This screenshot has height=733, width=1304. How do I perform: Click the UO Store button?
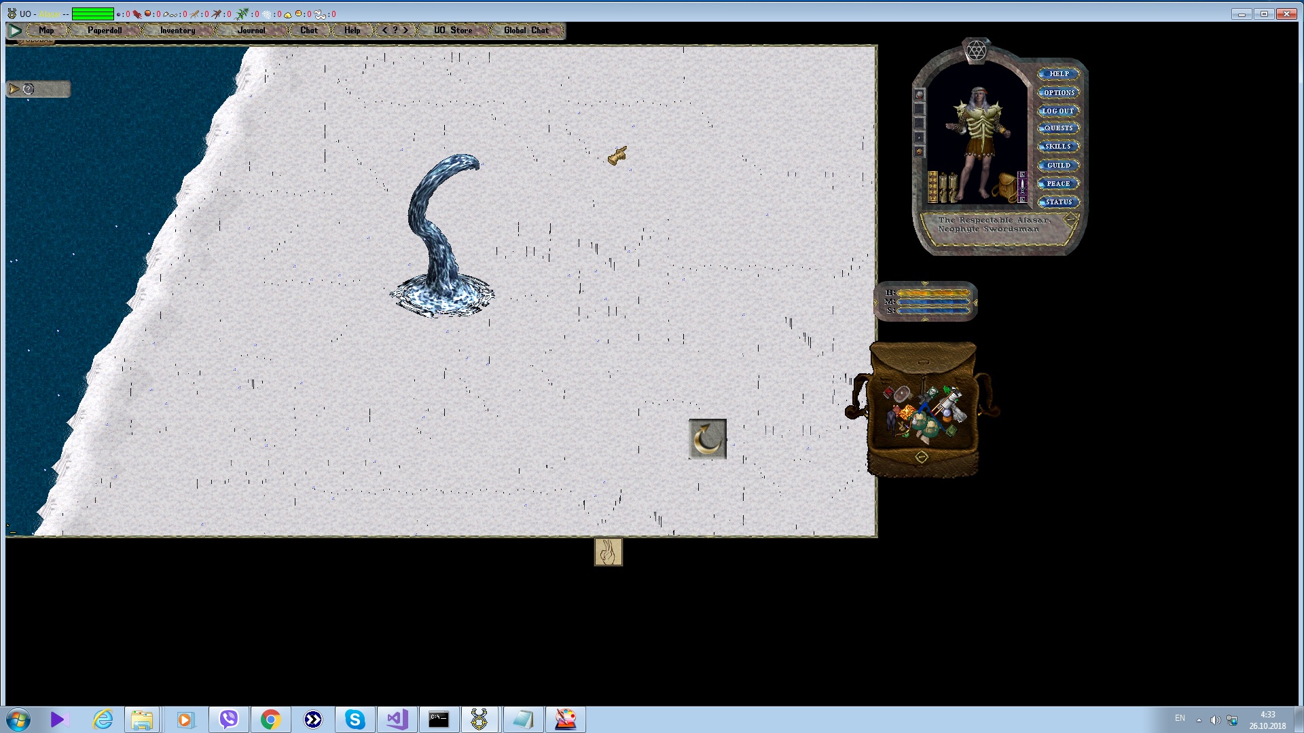[x=452, y=31]
